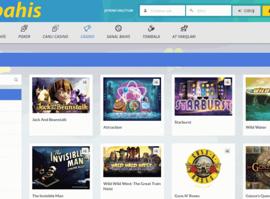
Task: Click the 'Guns N' Roses' title text
Action: pos(187,196)
